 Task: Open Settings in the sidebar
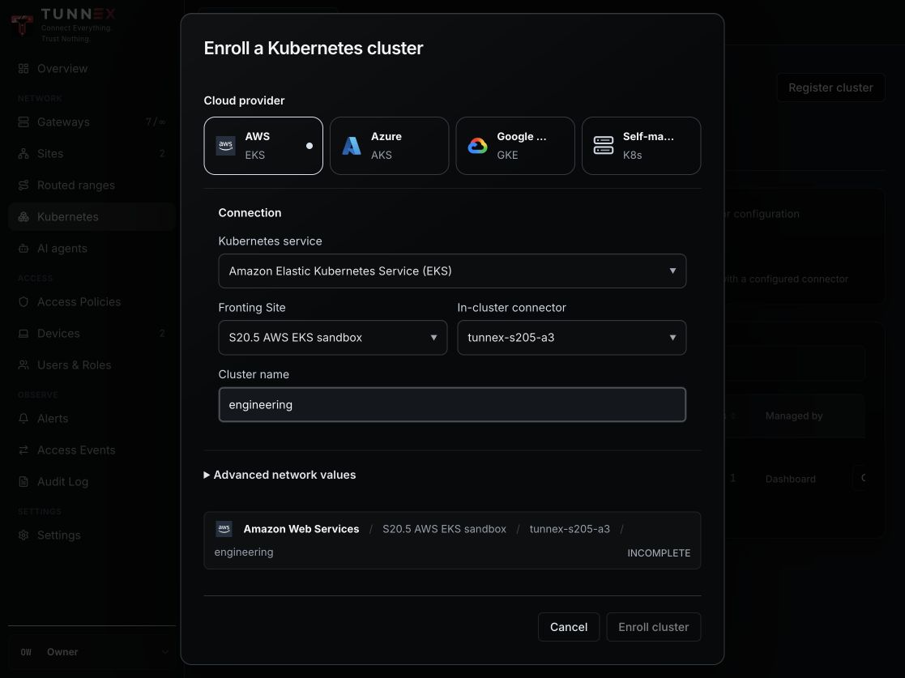pos(92,535)
